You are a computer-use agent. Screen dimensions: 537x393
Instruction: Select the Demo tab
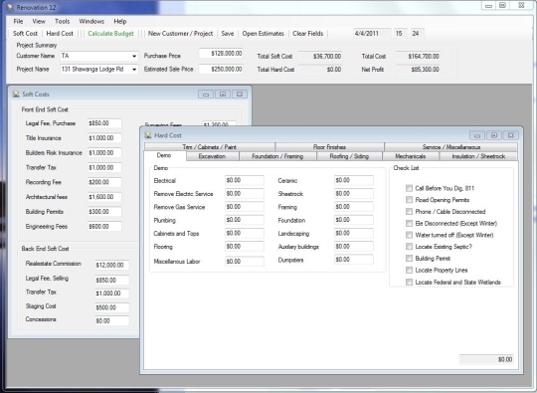pyautogui.click(x=164, y=155)
